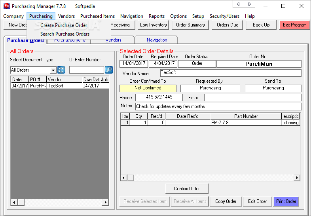Click the title bar forward arrow
Image resolution: width=311 pixels, height=216 pixels.
pyautogui.click(x=250, y=4)
